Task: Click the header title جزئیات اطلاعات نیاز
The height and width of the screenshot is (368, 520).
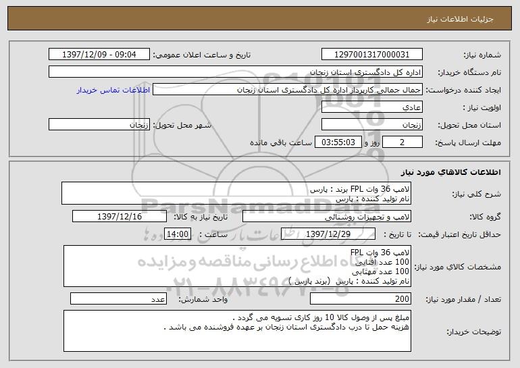Action: pyautogui.click(x=460, y=19)
